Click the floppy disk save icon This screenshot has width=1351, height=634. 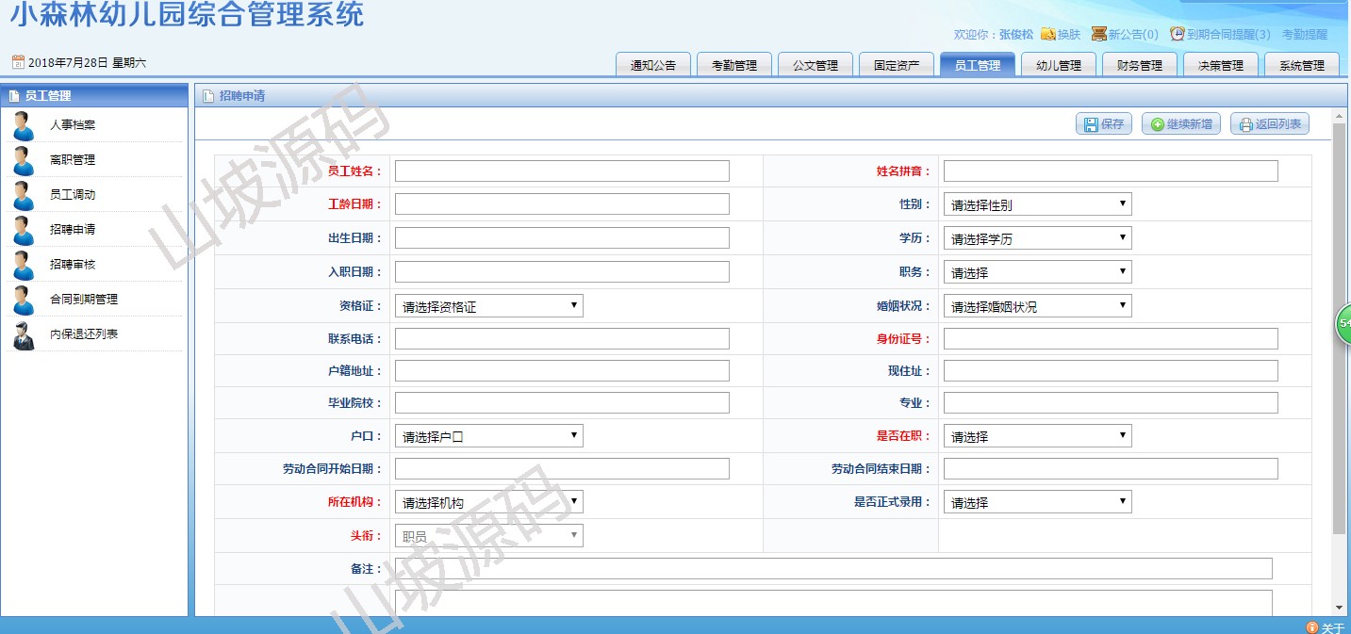(1091, 124)
